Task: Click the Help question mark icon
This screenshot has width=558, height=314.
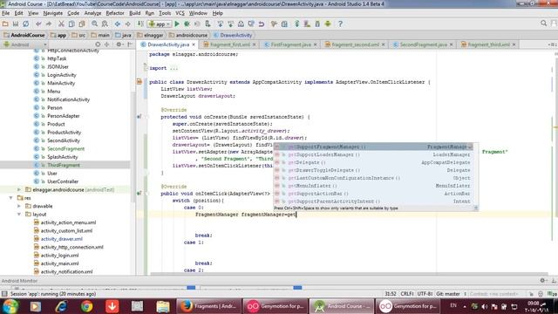Action: pyautogui.click(x=340, y=24)
